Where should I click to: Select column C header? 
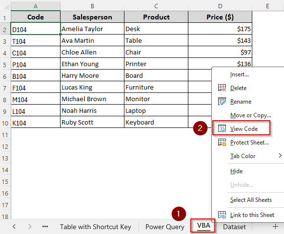pos(156,6)
